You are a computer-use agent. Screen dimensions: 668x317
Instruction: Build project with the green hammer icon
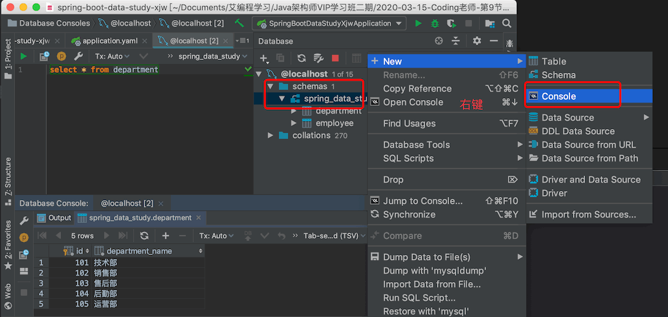point(239,23)
